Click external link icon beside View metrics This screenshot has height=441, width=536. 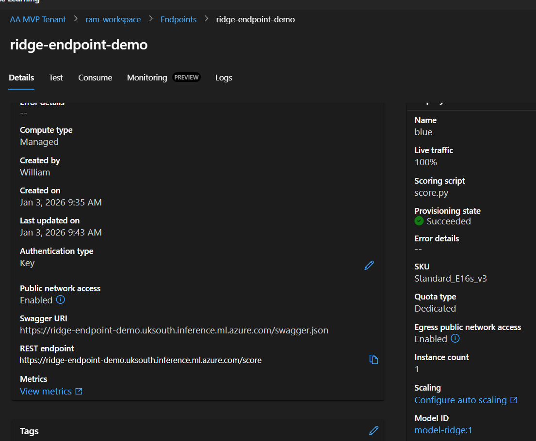(x=79, y=391)
